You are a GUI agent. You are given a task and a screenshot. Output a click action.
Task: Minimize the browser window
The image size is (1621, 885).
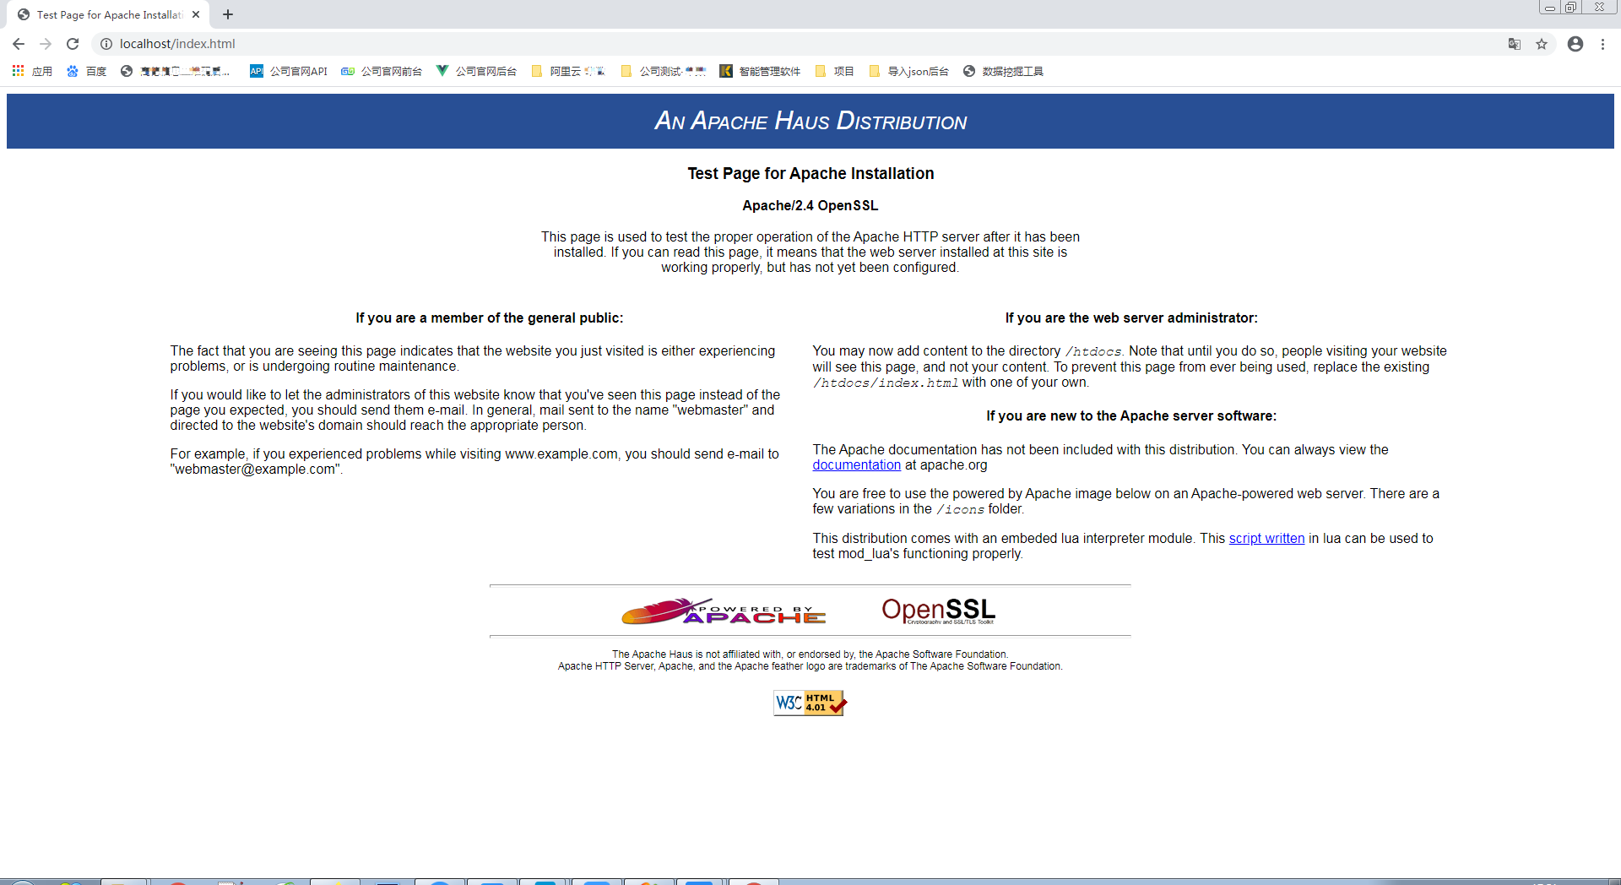pyautogui.click(x=1549, y=7)
